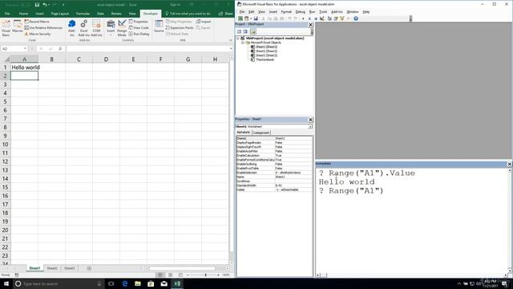Switch to Sheet2 tab
This screenshot has width=513, height=289.
point(52,268)
